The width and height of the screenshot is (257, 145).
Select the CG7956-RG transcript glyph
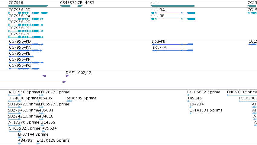pyautogui.click(x=26, y=37)
